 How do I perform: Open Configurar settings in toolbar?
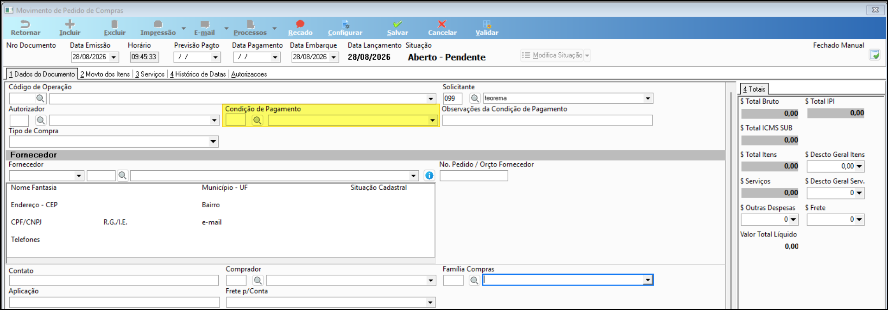pos(345,28)
